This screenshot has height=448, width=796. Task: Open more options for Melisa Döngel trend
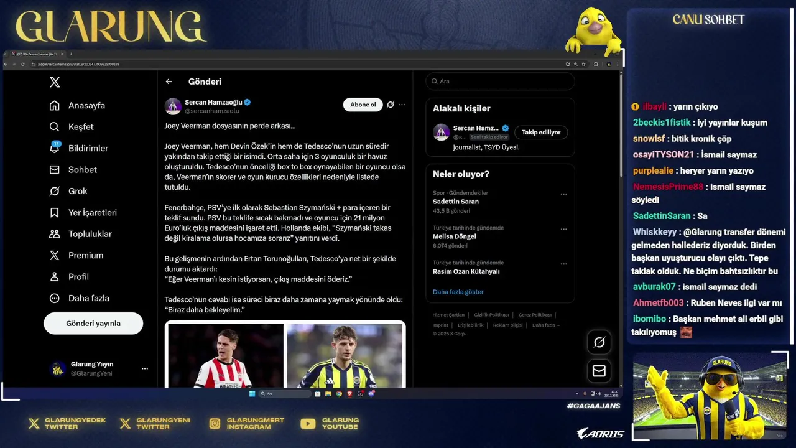563,229
